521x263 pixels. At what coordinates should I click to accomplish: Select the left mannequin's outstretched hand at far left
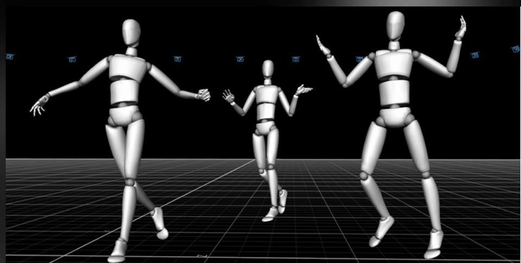38,106
